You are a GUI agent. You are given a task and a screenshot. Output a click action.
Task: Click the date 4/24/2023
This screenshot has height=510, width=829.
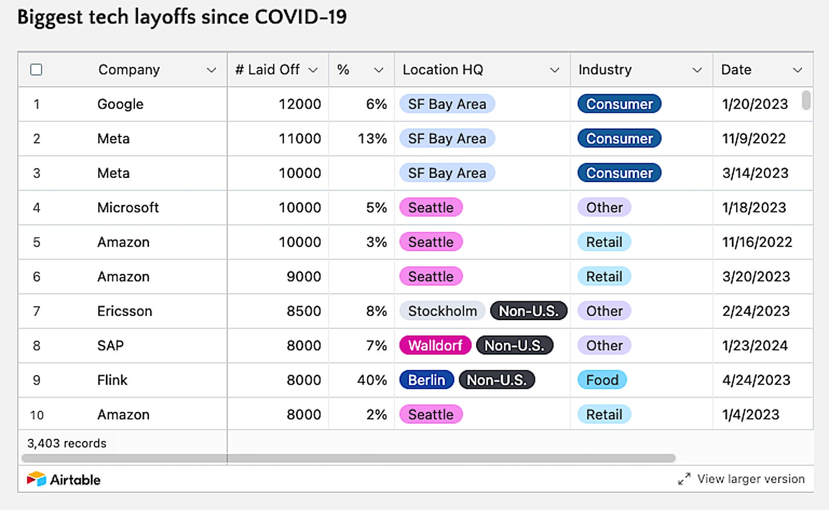(756, 380)
